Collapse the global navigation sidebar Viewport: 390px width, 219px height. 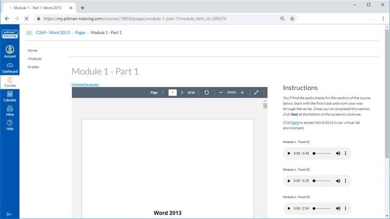coord(10,214)
